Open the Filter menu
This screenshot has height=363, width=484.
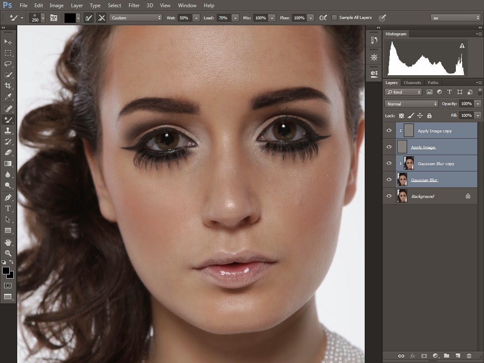click(x=134, y=5)
